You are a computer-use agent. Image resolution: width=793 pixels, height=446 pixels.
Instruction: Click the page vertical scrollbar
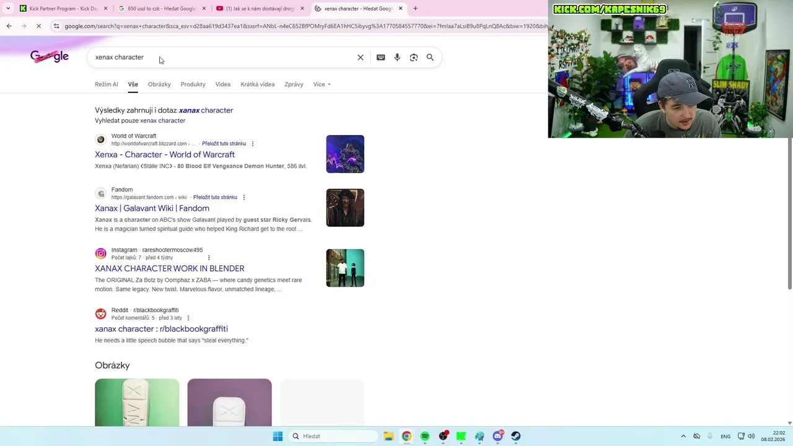(x=789, y=214)
